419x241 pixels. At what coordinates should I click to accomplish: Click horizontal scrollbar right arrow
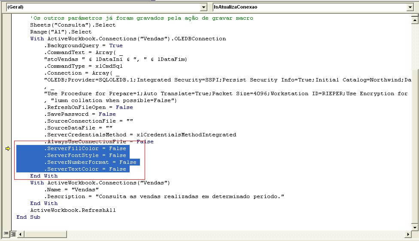coord(408,234)
